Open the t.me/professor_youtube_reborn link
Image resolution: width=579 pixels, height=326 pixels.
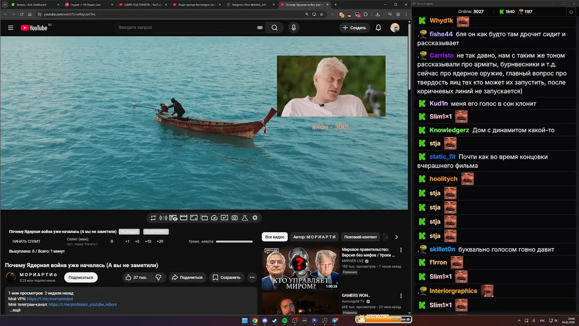pyautogui.click(x=83, y=304)
